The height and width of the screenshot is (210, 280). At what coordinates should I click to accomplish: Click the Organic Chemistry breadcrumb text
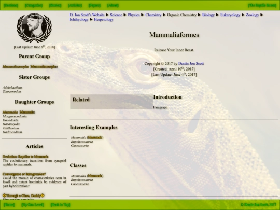[x=181, y=15]
